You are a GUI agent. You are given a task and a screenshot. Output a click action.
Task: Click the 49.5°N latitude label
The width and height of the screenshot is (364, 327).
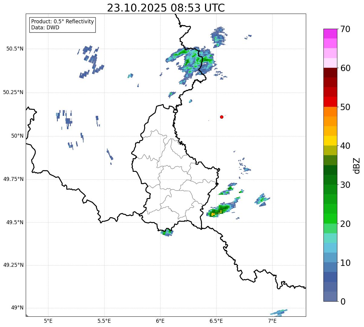coord(15,222)
